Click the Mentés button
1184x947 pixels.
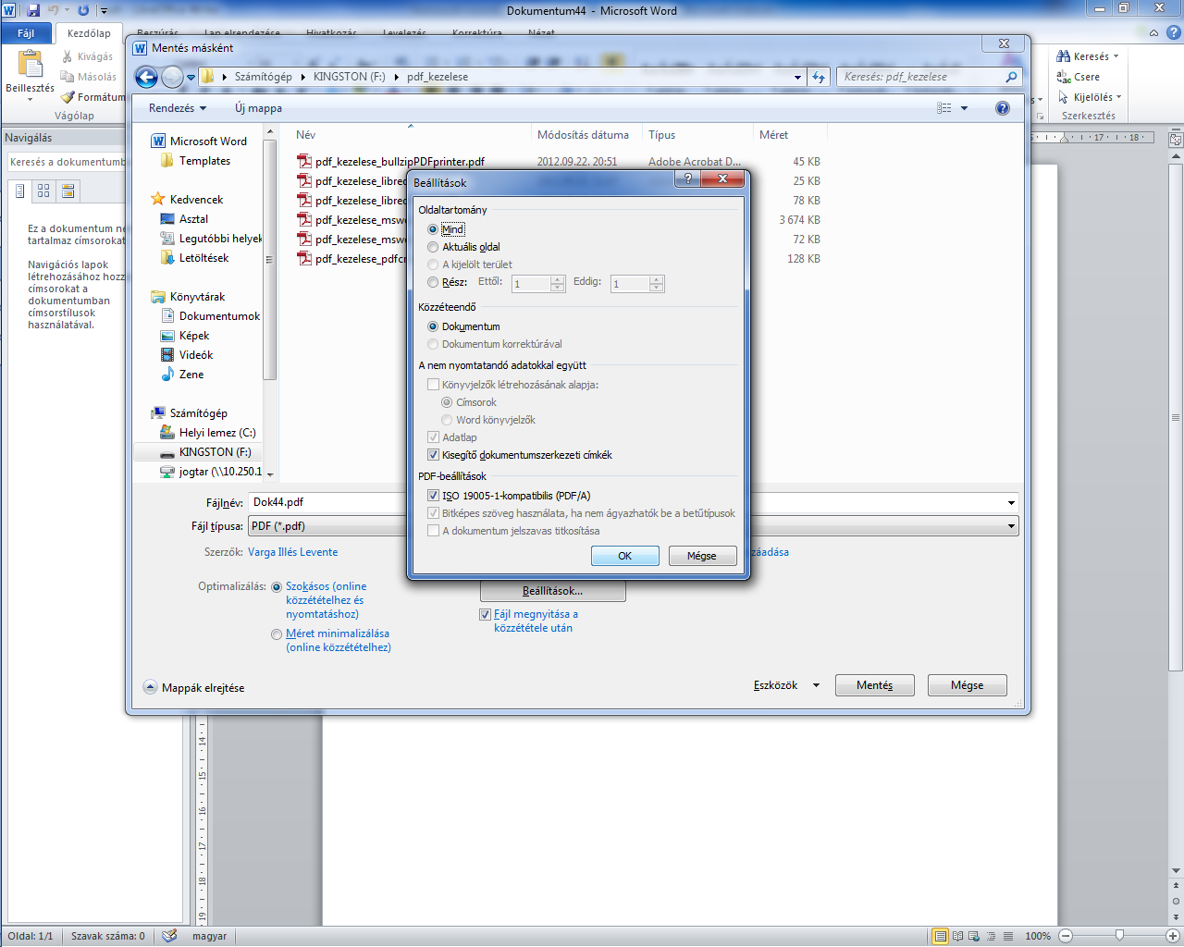[874, 685]
